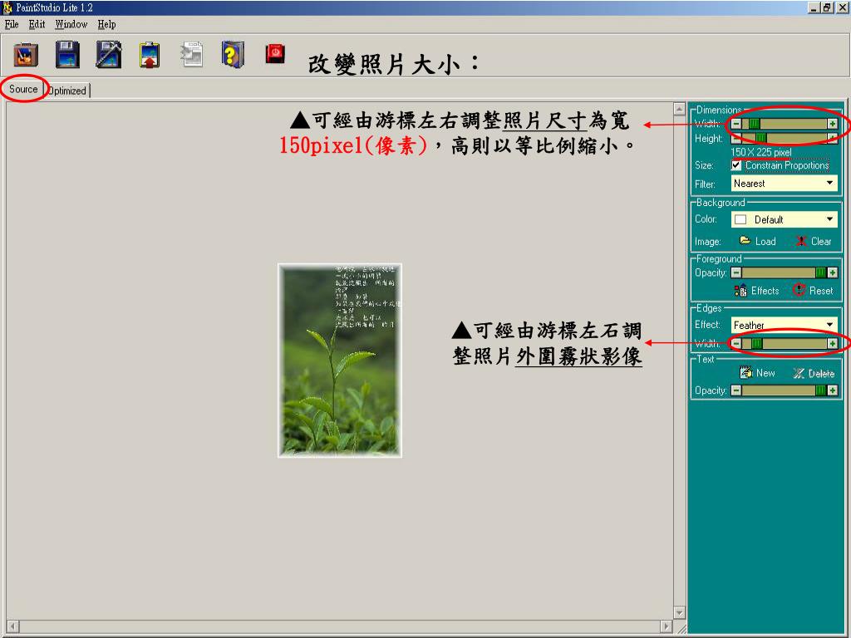851x638 pixels.
Task: Click the Load background image button label
Action: (765, 241)
